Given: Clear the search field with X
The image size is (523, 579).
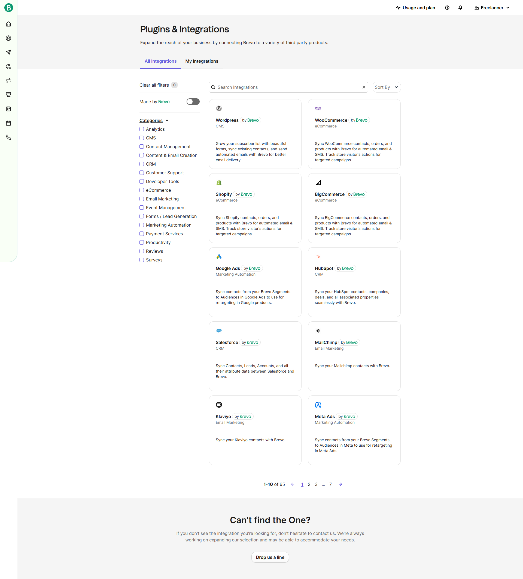Looking at the screenshot, I should (x=364, y=87).
